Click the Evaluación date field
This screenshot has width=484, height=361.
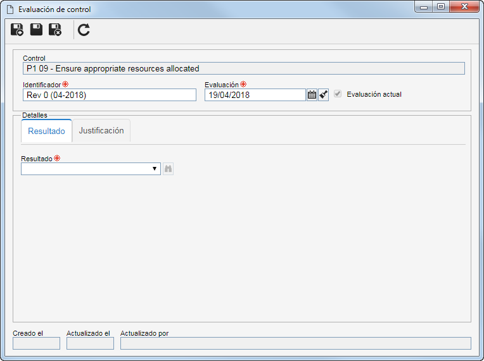pos(255,95)
